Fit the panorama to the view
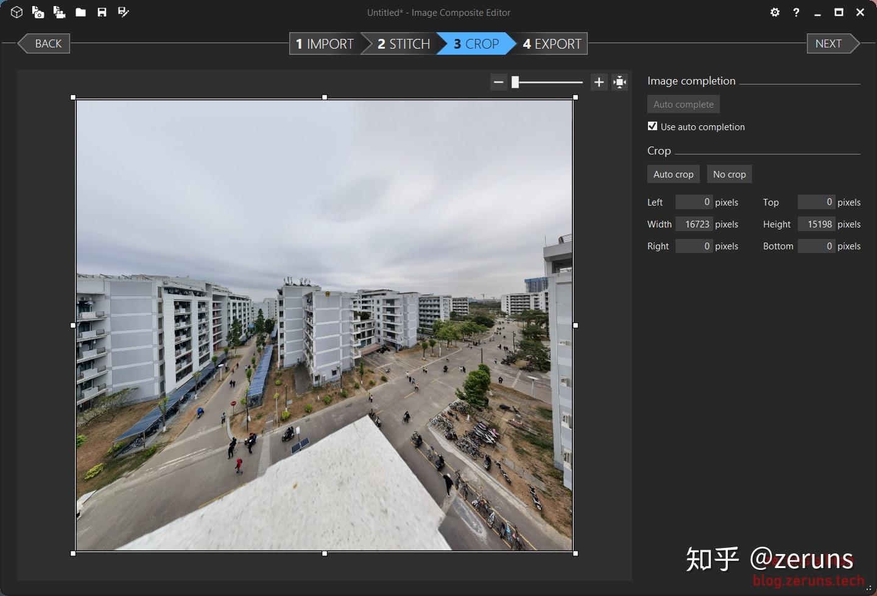 619,81
